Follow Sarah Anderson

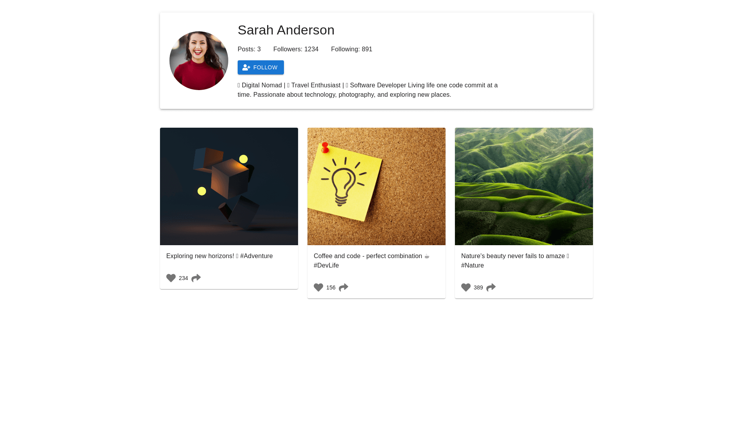pos(261,67)
